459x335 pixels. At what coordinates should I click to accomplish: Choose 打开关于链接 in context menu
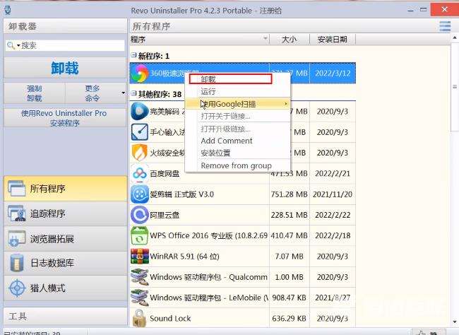point(238,116)
